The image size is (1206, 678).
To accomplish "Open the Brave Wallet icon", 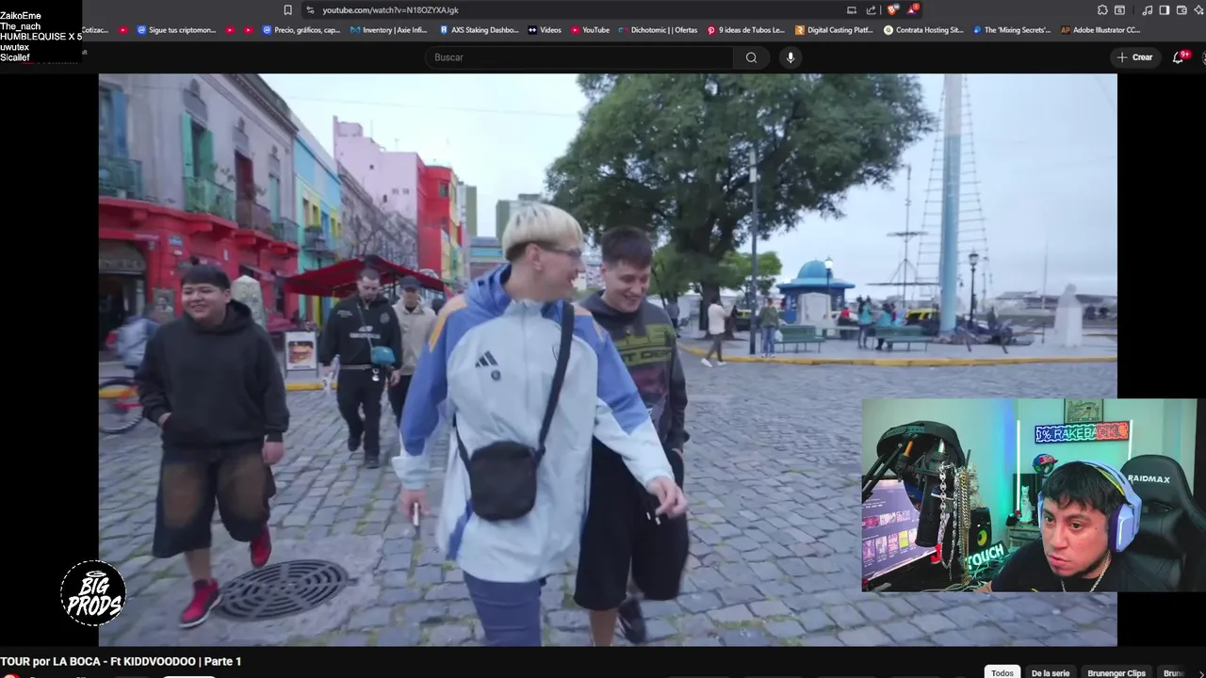I will [x=1182, y=9].
